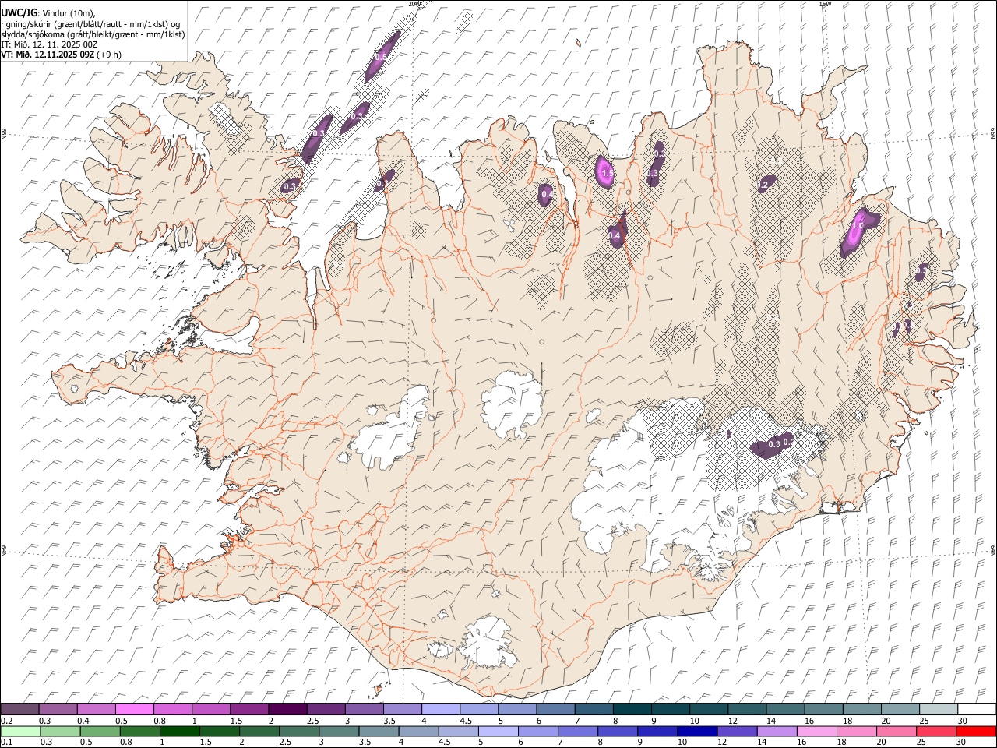Click the 'VT: Mið. 12.11.2025 09Z (+9 h)' line
997x748 pixels.
[62, 55]
